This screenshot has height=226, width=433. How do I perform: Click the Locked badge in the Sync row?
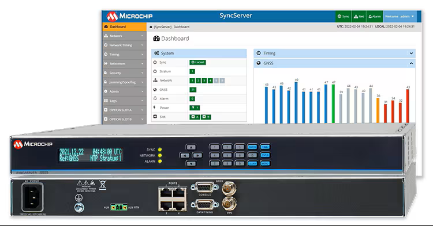coord(197,63)
